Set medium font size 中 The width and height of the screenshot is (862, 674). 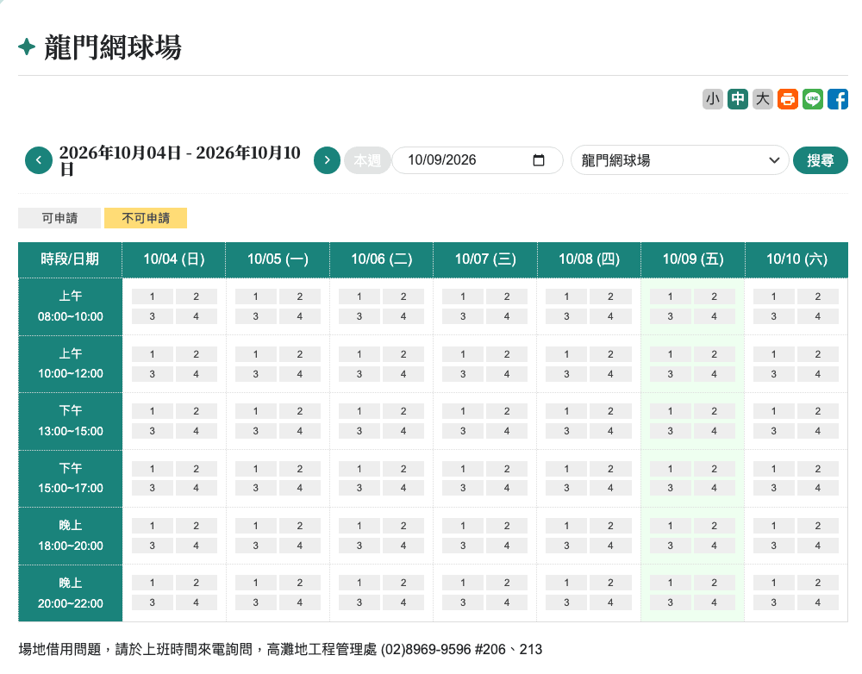738,99
